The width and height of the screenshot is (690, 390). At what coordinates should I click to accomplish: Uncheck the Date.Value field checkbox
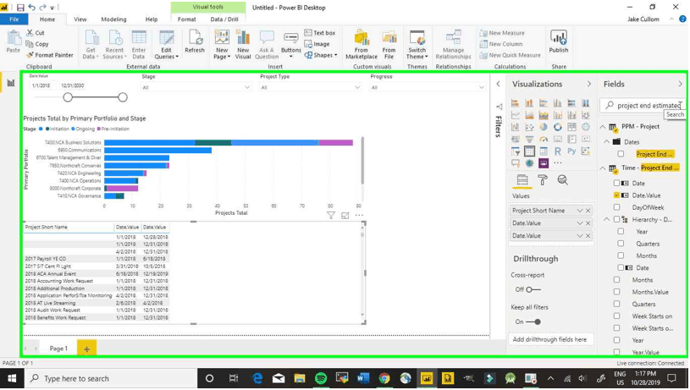click(616, 195)
